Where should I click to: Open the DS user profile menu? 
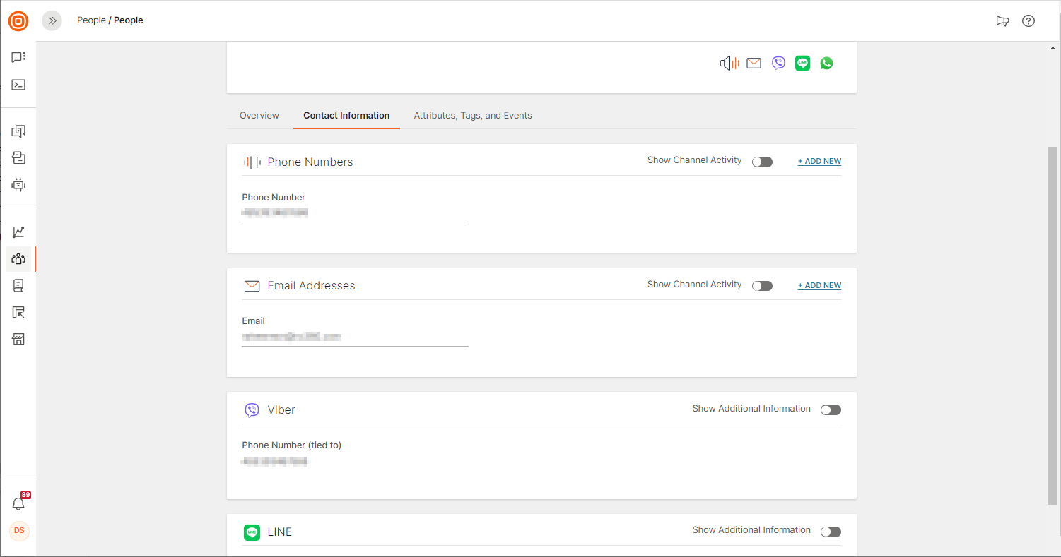[19, 530]
